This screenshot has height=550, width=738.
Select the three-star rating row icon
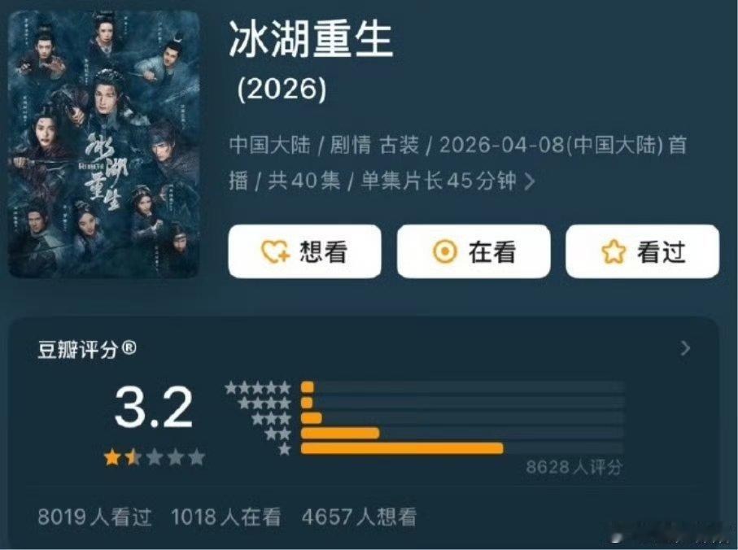tap(271, 418)
